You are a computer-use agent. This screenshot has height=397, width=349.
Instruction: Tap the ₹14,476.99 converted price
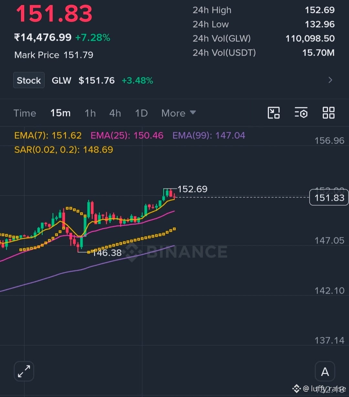click(x=43, y=38)
